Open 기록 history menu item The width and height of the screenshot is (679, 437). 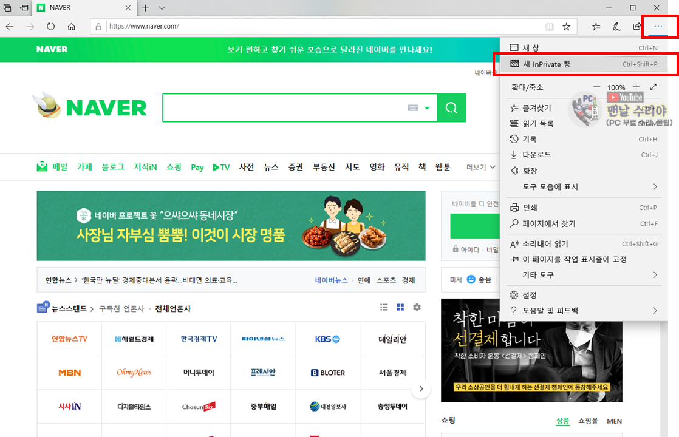(x=584, y=139)
